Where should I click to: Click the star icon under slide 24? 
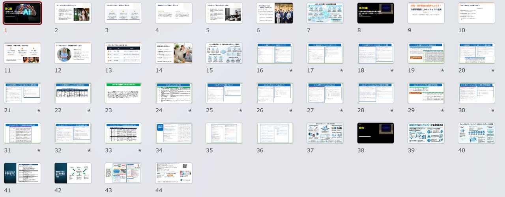[190, 110]
